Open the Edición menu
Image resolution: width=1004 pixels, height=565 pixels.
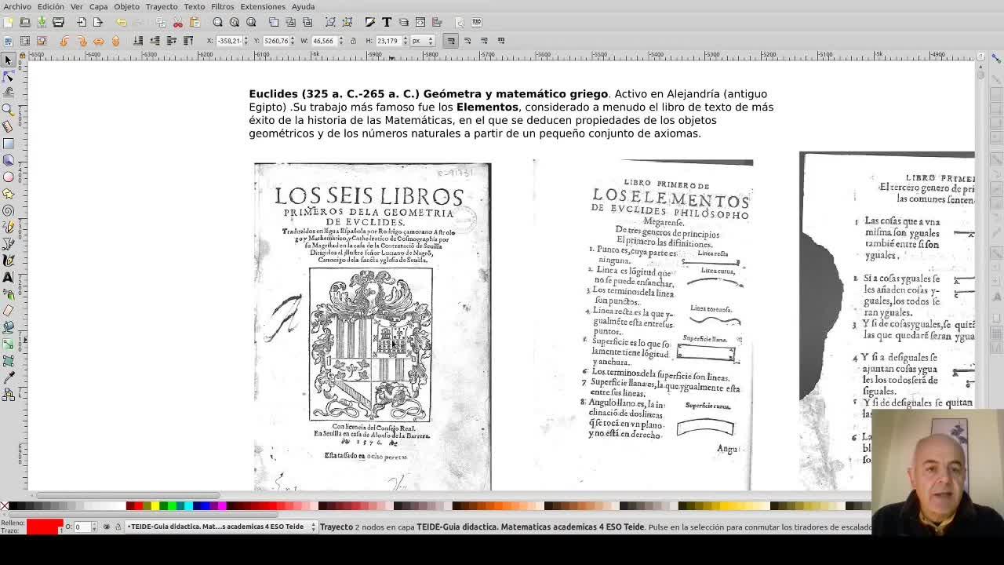point(51,6)
